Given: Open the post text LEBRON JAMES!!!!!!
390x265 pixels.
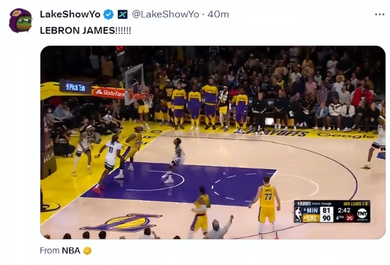Looking at the screenshot, I should (x=85, y=30).
